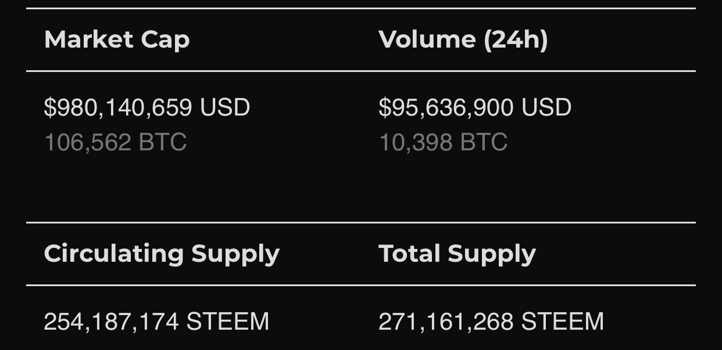Image resolution: width=722 pixels, height=350 pixels.
Task: Select the 106,562 BTC market cap figure
Action: pyautogui.click(x=115, y=142)
